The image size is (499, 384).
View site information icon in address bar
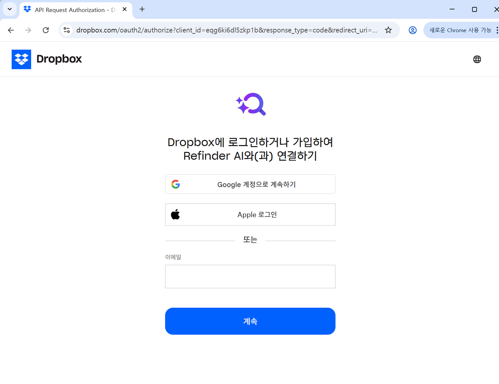67,30
